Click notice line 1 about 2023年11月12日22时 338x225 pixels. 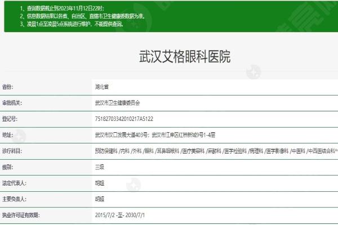62,8
